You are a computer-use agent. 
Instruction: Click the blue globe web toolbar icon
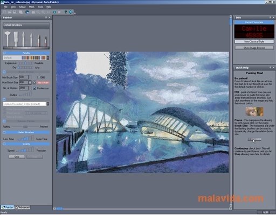(71, 12)
